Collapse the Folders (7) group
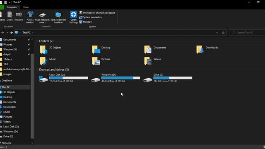 [37, 41]
